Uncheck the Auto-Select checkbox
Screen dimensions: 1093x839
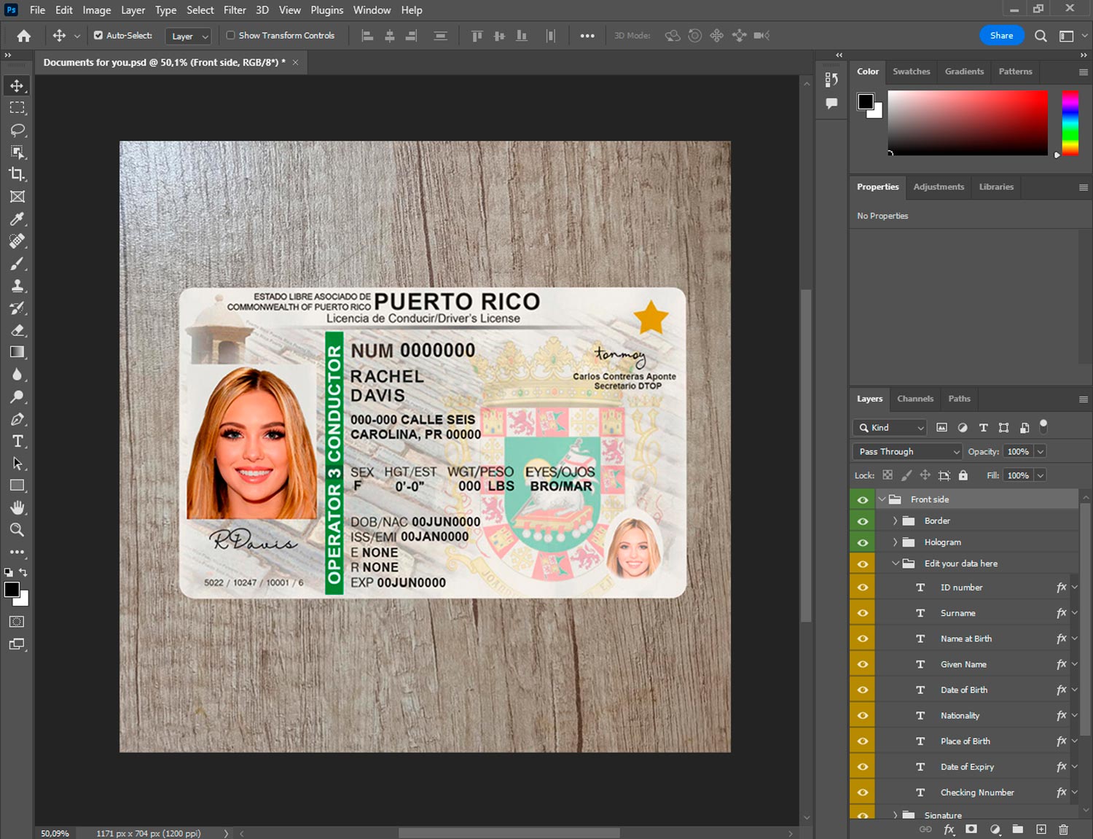coord(98,35)
